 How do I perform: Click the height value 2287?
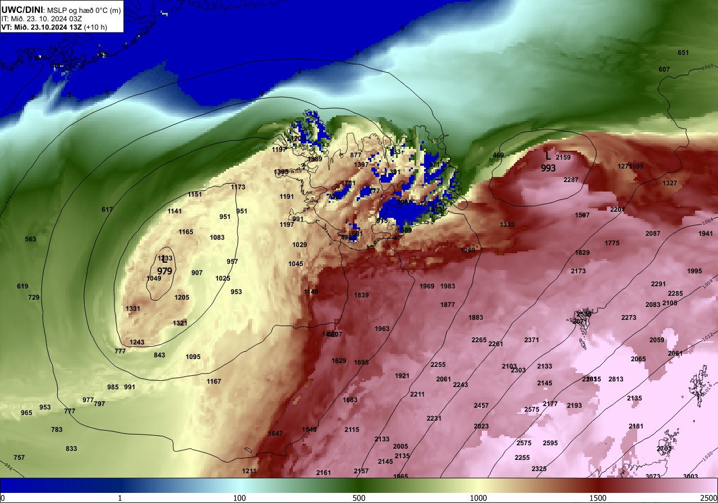pos(570,180)
